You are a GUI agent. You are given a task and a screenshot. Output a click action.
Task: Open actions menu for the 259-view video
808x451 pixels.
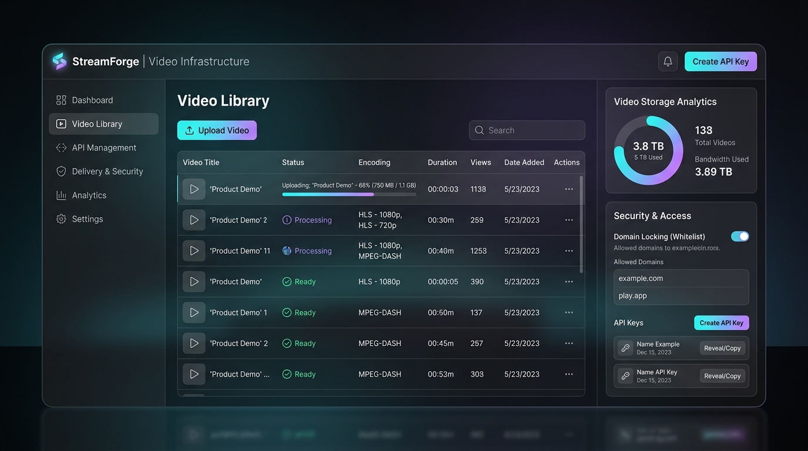click(x=569, y=220)
